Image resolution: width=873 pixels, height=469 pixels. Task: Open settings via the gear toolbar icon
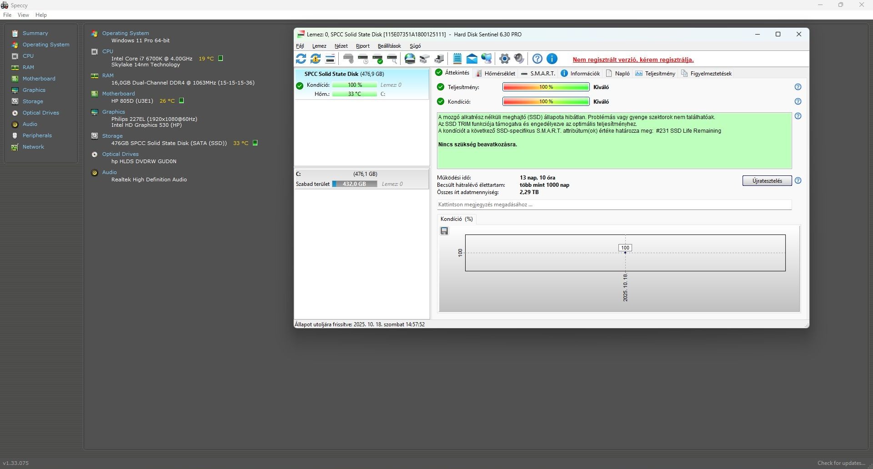[x=505, y=59]
